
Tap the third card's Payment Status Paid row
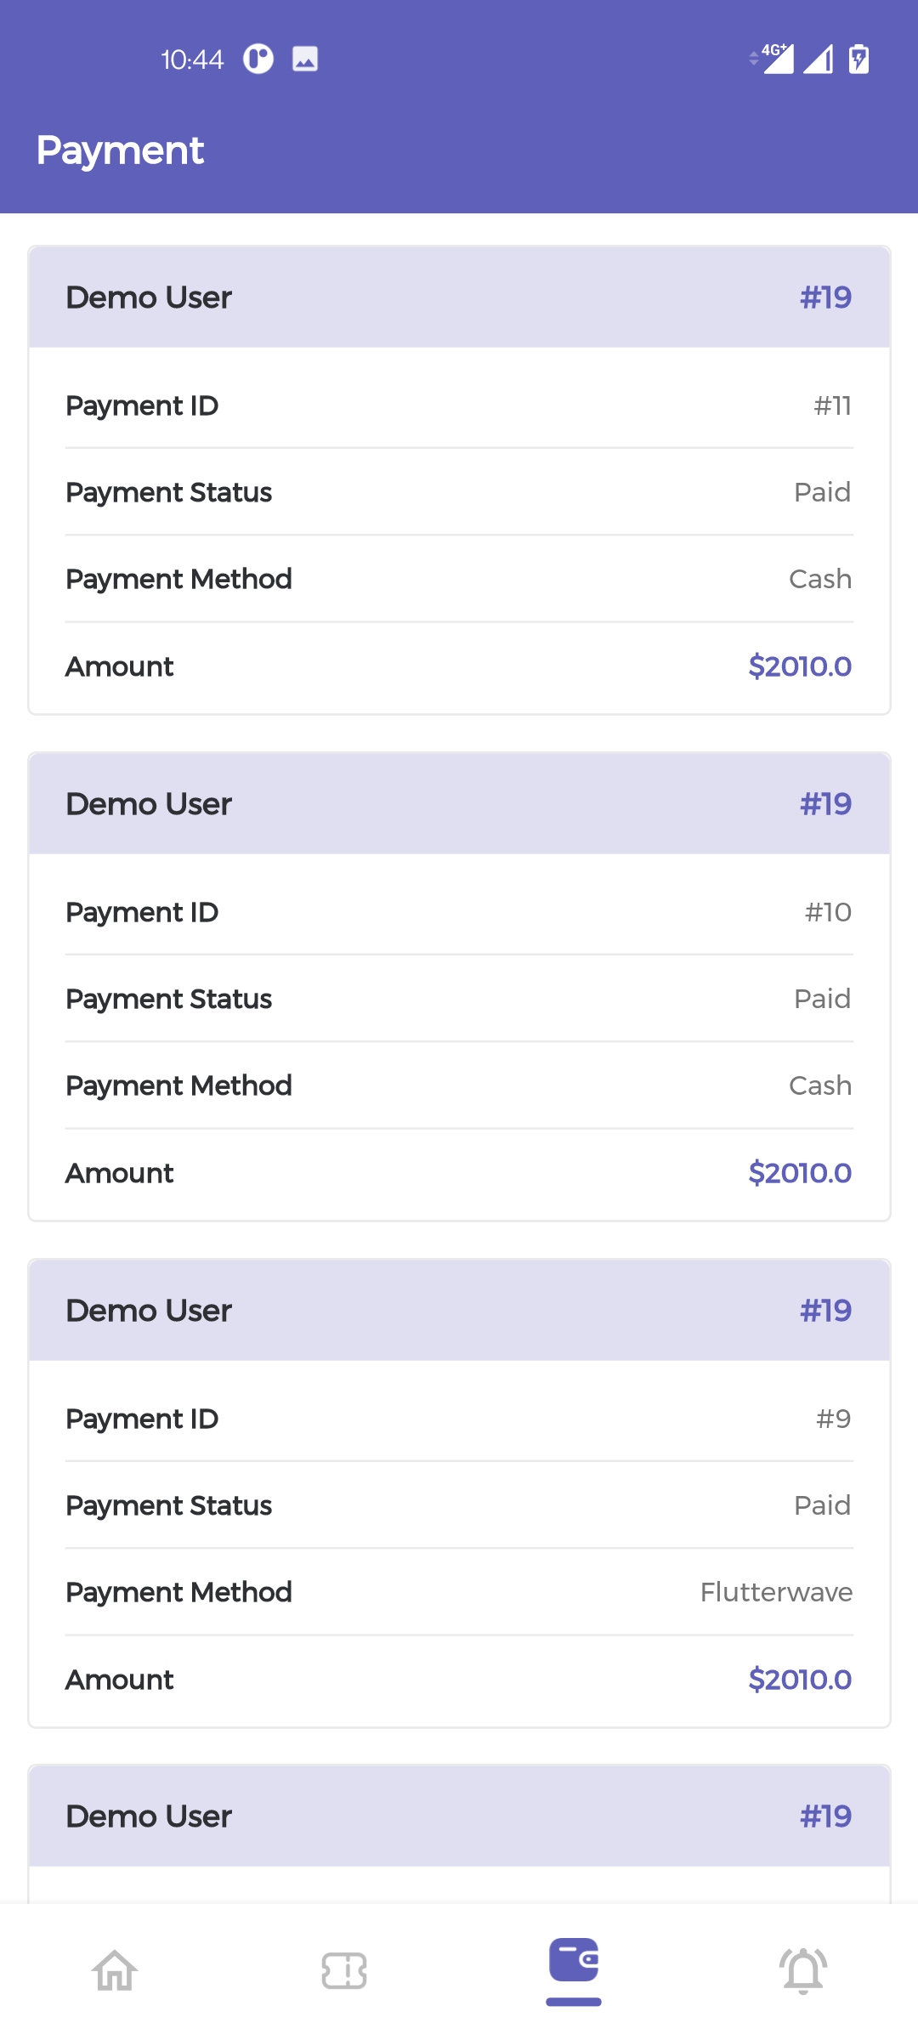(x=459, y=1505)
